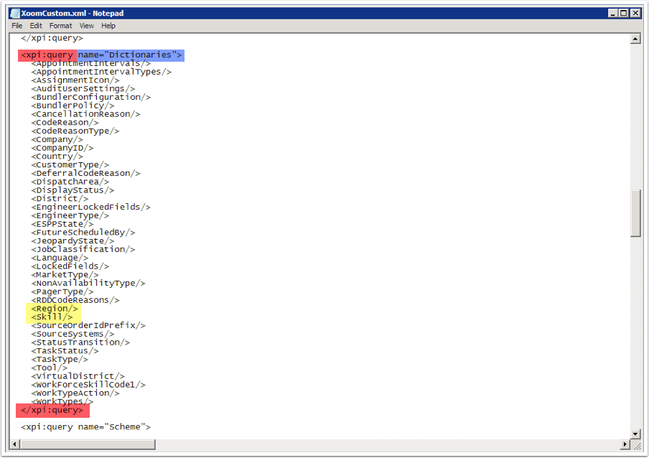
Task: Open the Format menu
Action: pyautogui.click(x=60, y=26)
